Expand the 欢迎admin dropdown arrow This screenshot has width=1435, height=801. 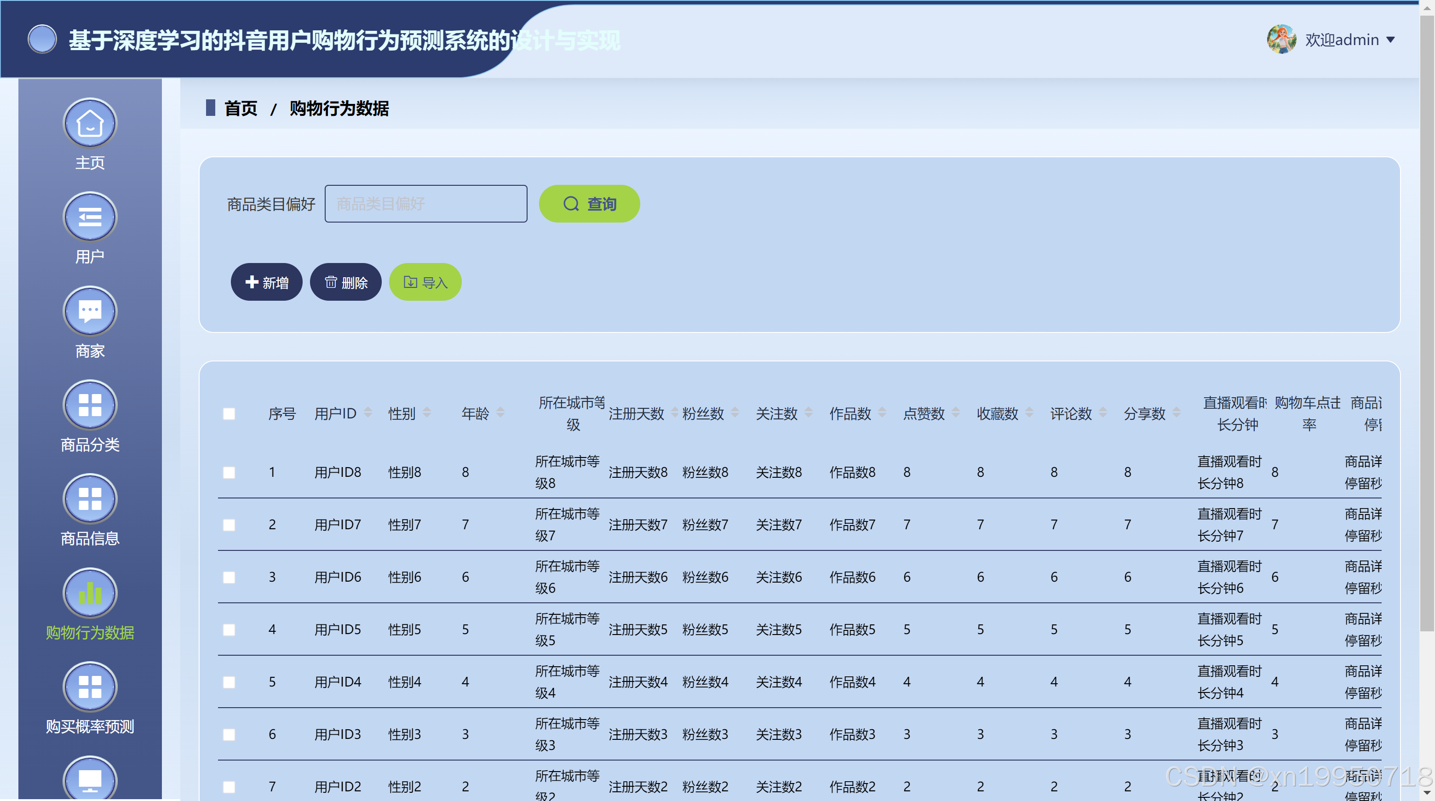coord(1390,40)
